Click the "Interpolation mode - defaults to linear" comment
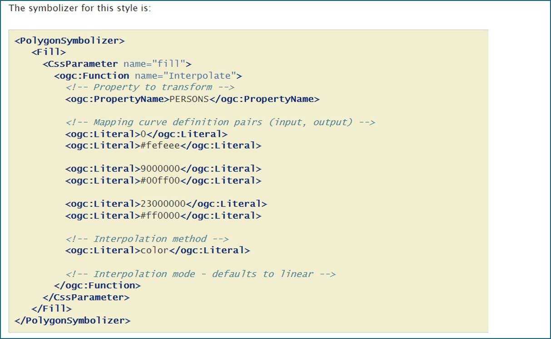551x339 pixels. [x=200, y=274]
